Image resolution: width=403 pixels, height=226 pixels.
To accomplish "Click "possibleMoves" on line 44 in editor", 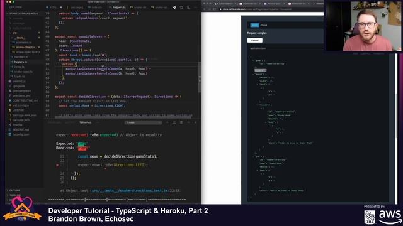I will 90,36.
